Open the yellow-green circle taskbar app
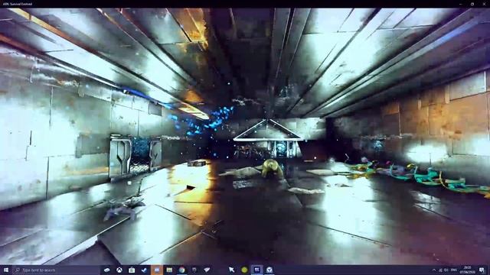Viewport: 490px width, 275px height. tap(244, 270)
